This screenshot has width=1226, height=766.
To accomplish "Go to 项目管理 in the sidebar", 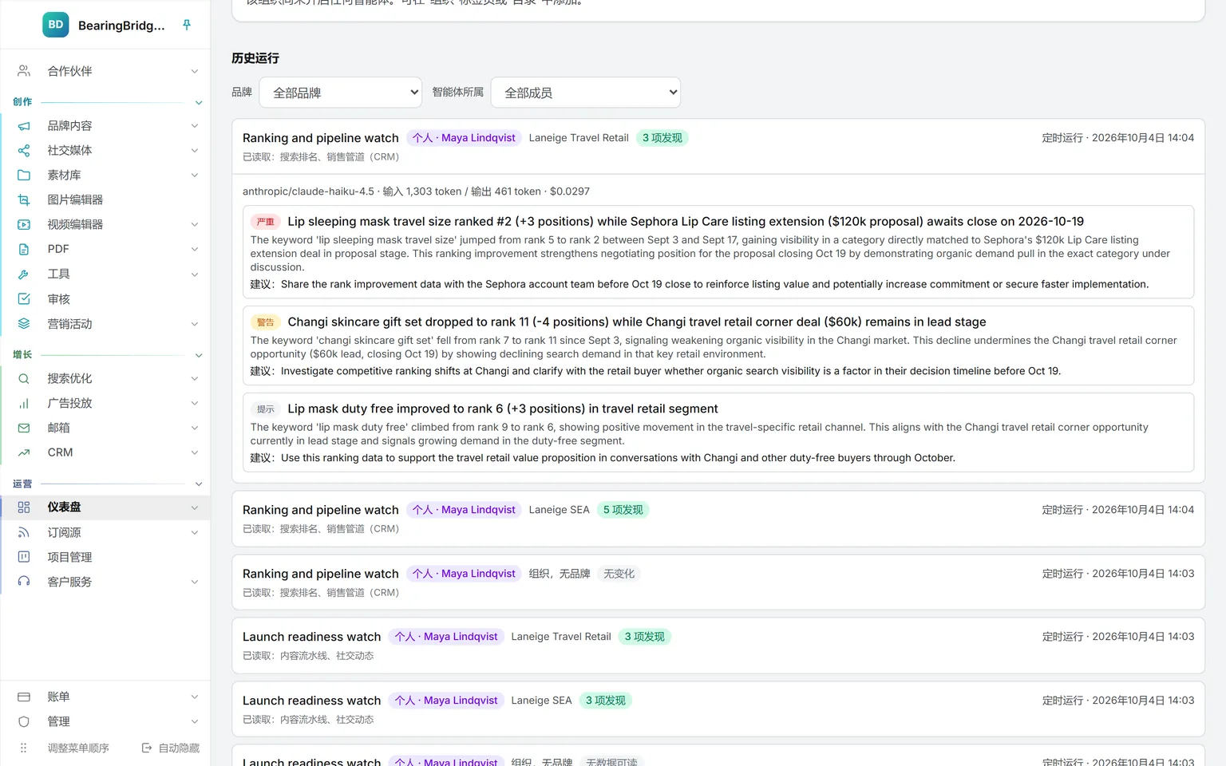I will click(x=106, y=557).
